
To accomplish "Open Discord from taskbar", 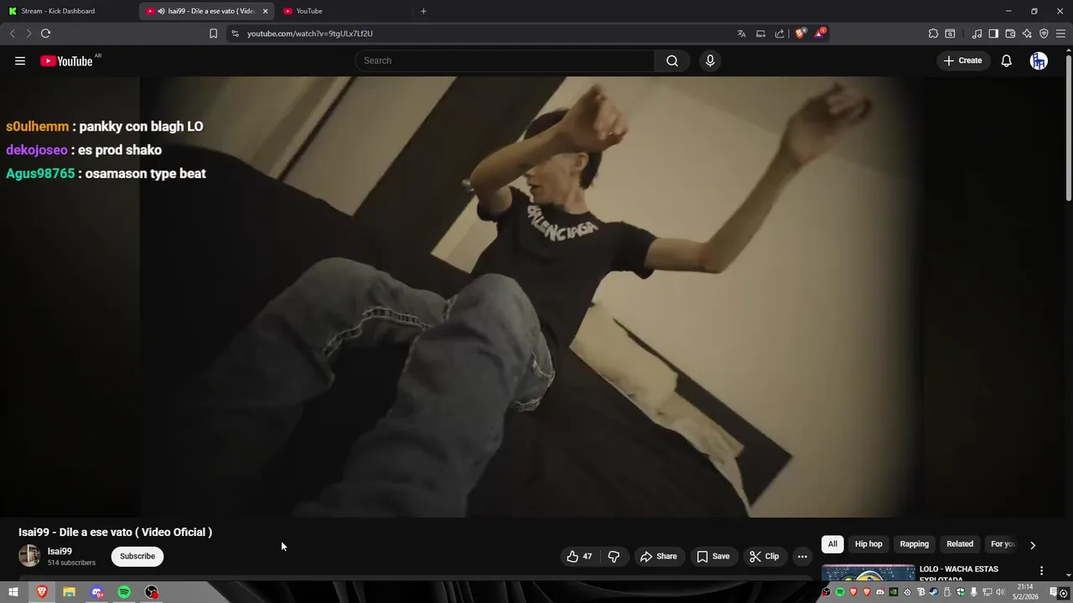I will 96,592.
